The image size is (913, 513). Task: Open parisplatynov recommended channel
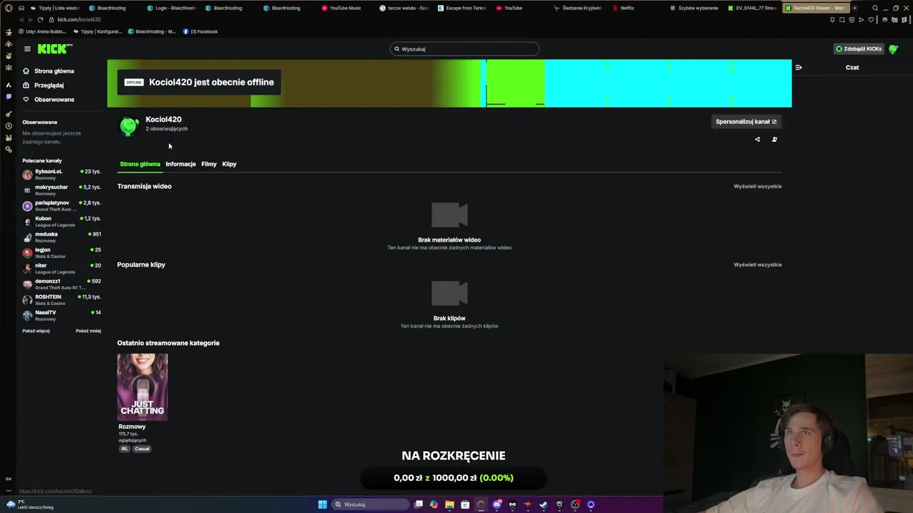coord(61,206)
